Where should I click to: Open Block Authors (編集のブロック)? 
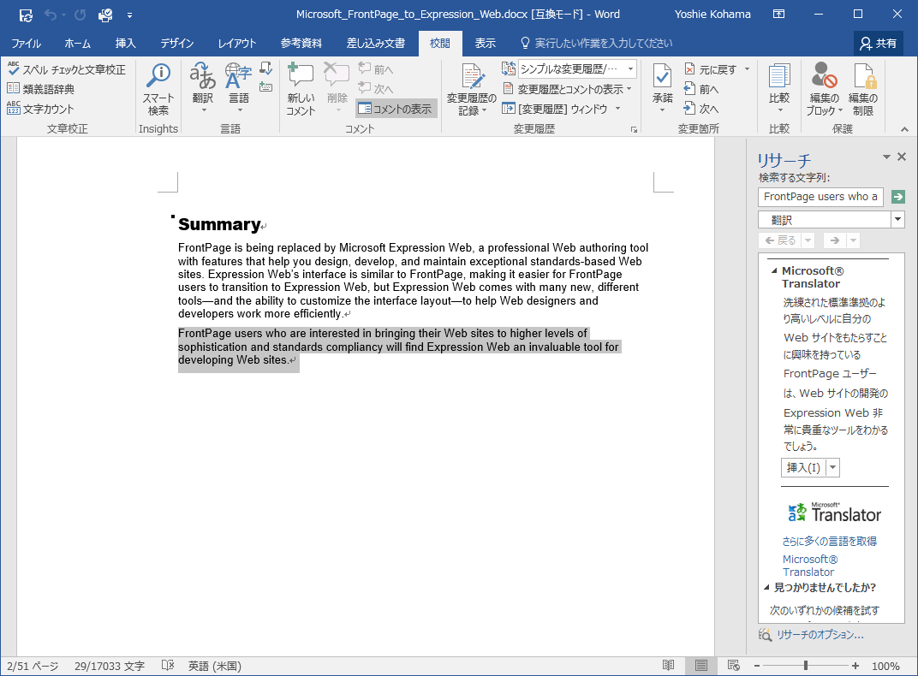click(825, 90)
